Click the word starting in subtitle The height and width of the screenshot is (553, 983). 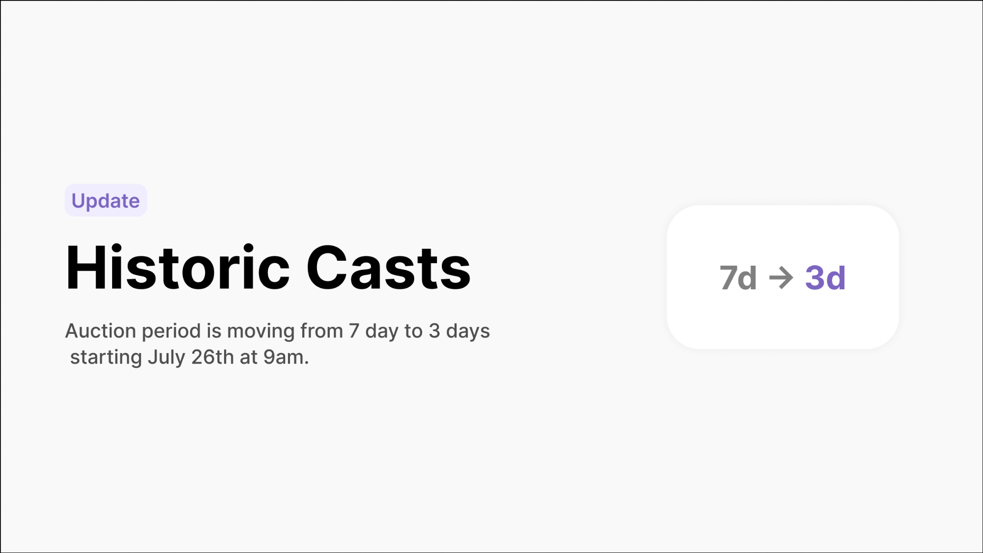(106, 358)
